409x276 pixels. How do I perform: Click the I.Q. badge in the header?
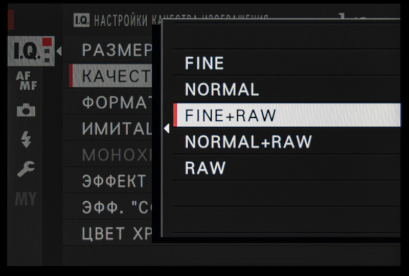click(x=81, y=20)
